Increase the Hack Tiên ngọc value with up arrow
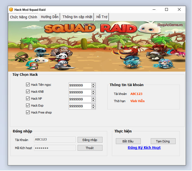Image resolution: width=192 pixels, height=171 pixels. coord(93,84)
